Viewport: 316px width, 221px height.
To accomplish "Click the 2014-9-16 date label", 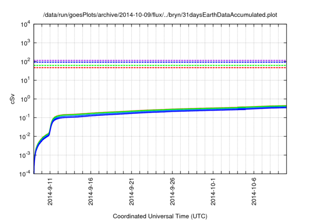I will coord(91,191).
